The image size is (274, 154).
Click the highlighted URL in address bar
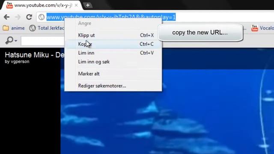[111, 17]
